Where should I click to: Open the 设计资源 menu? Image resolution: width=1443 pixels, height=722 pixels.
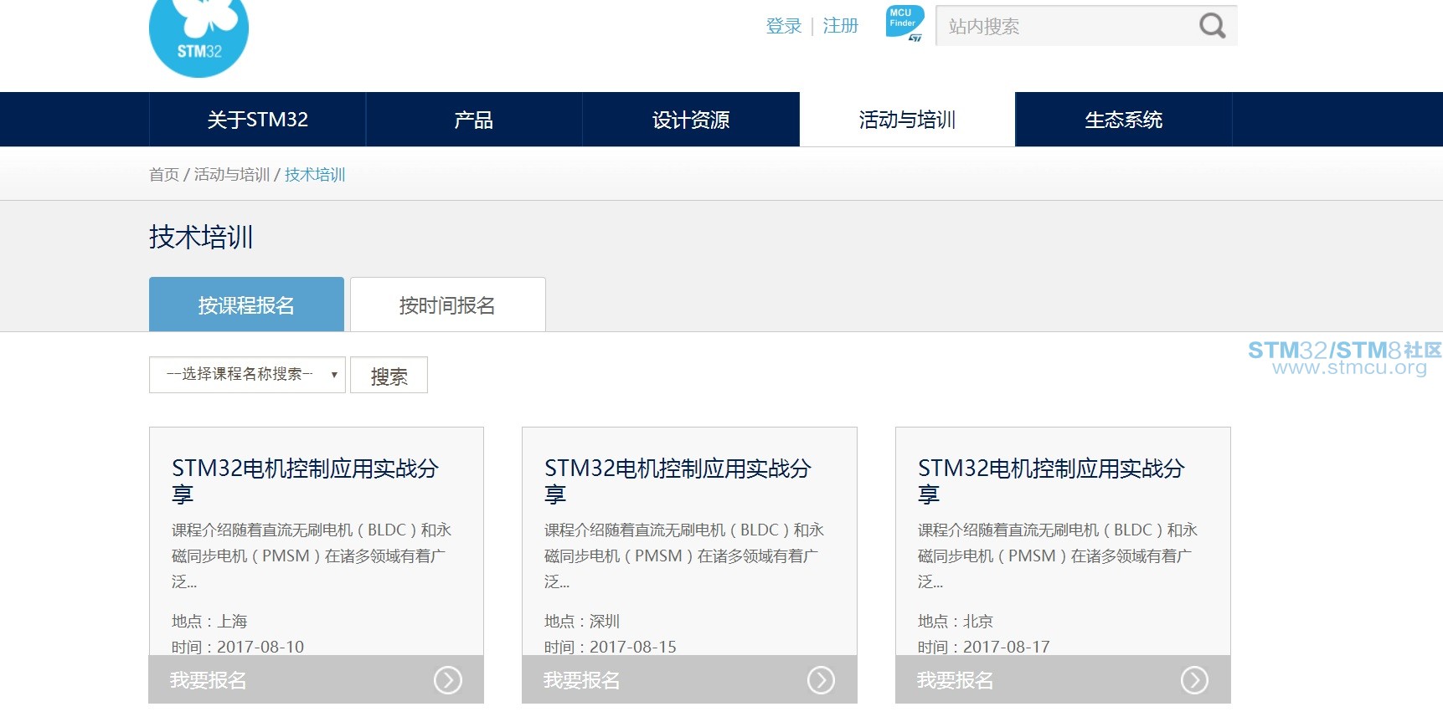coord(691,120)
